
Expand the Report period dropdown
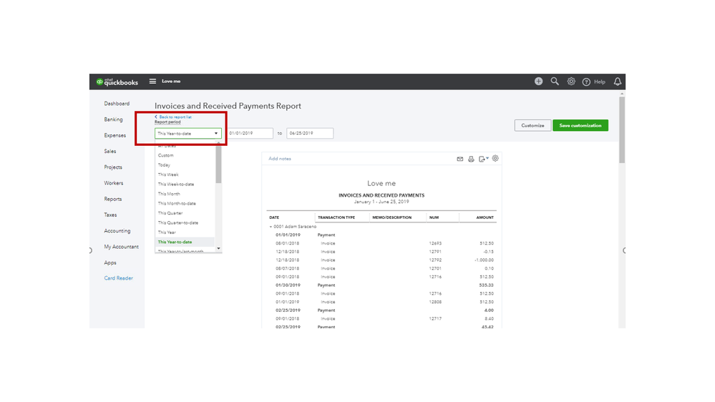tap(188, 134)
